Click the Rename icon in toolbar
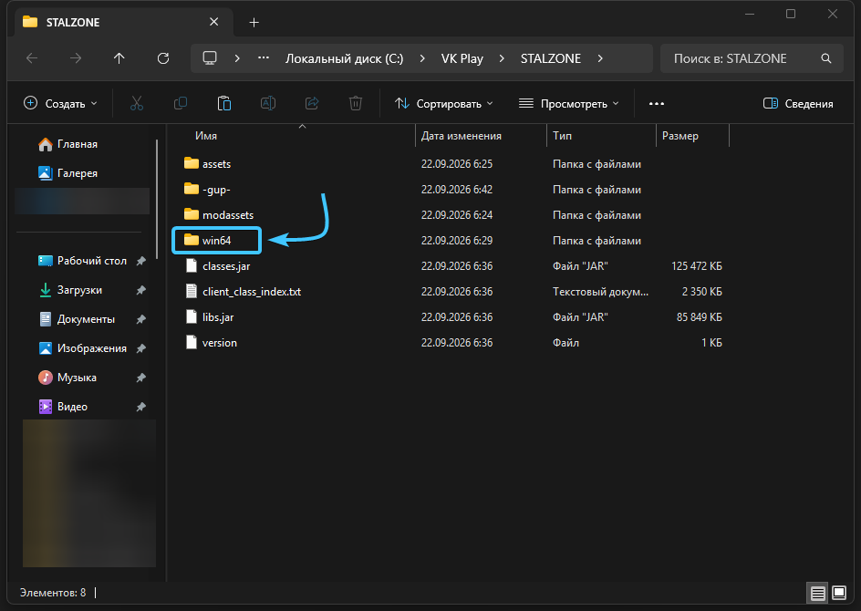The image size is (861, 611). (x=268, y=103)
